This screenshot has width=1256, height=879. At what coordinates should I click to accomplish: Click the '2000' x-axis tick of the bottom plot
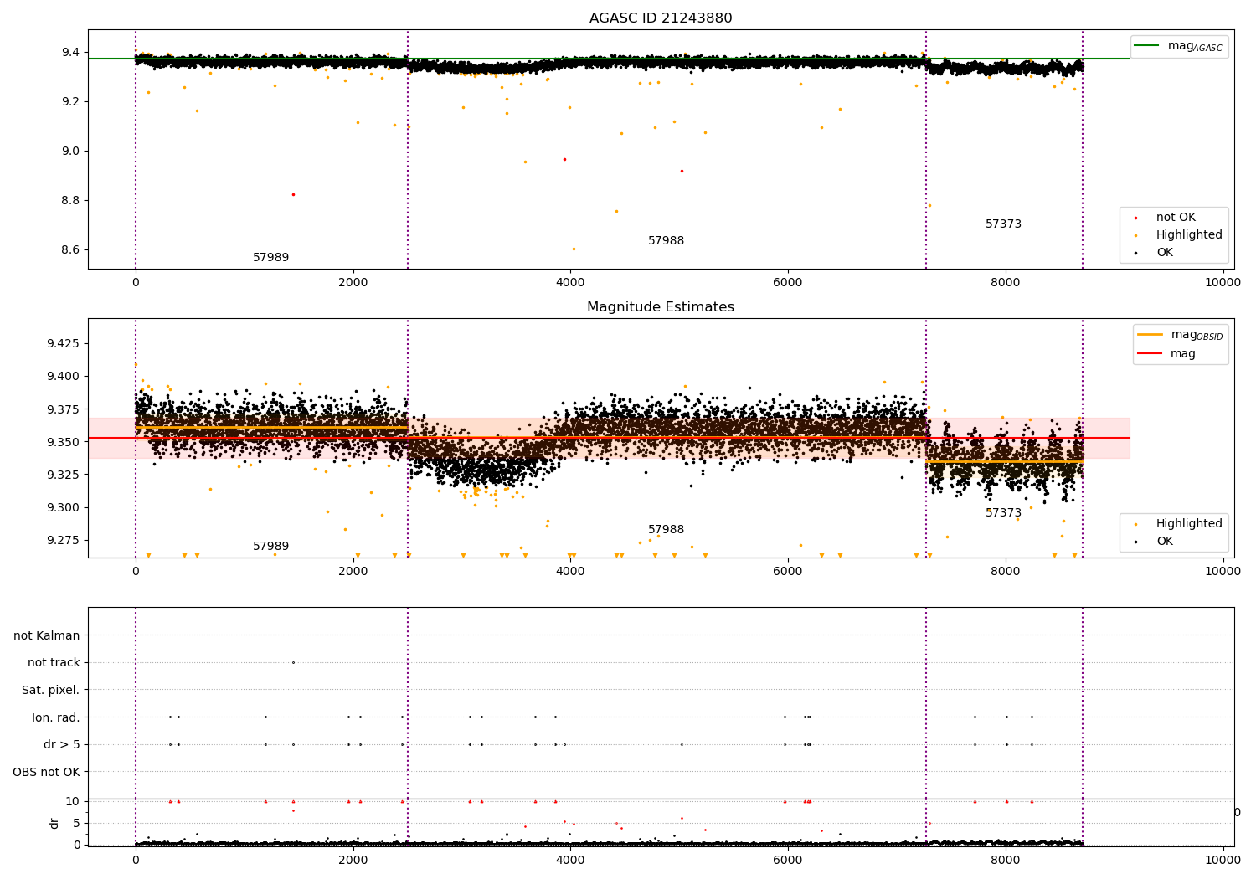click(353, 860)
